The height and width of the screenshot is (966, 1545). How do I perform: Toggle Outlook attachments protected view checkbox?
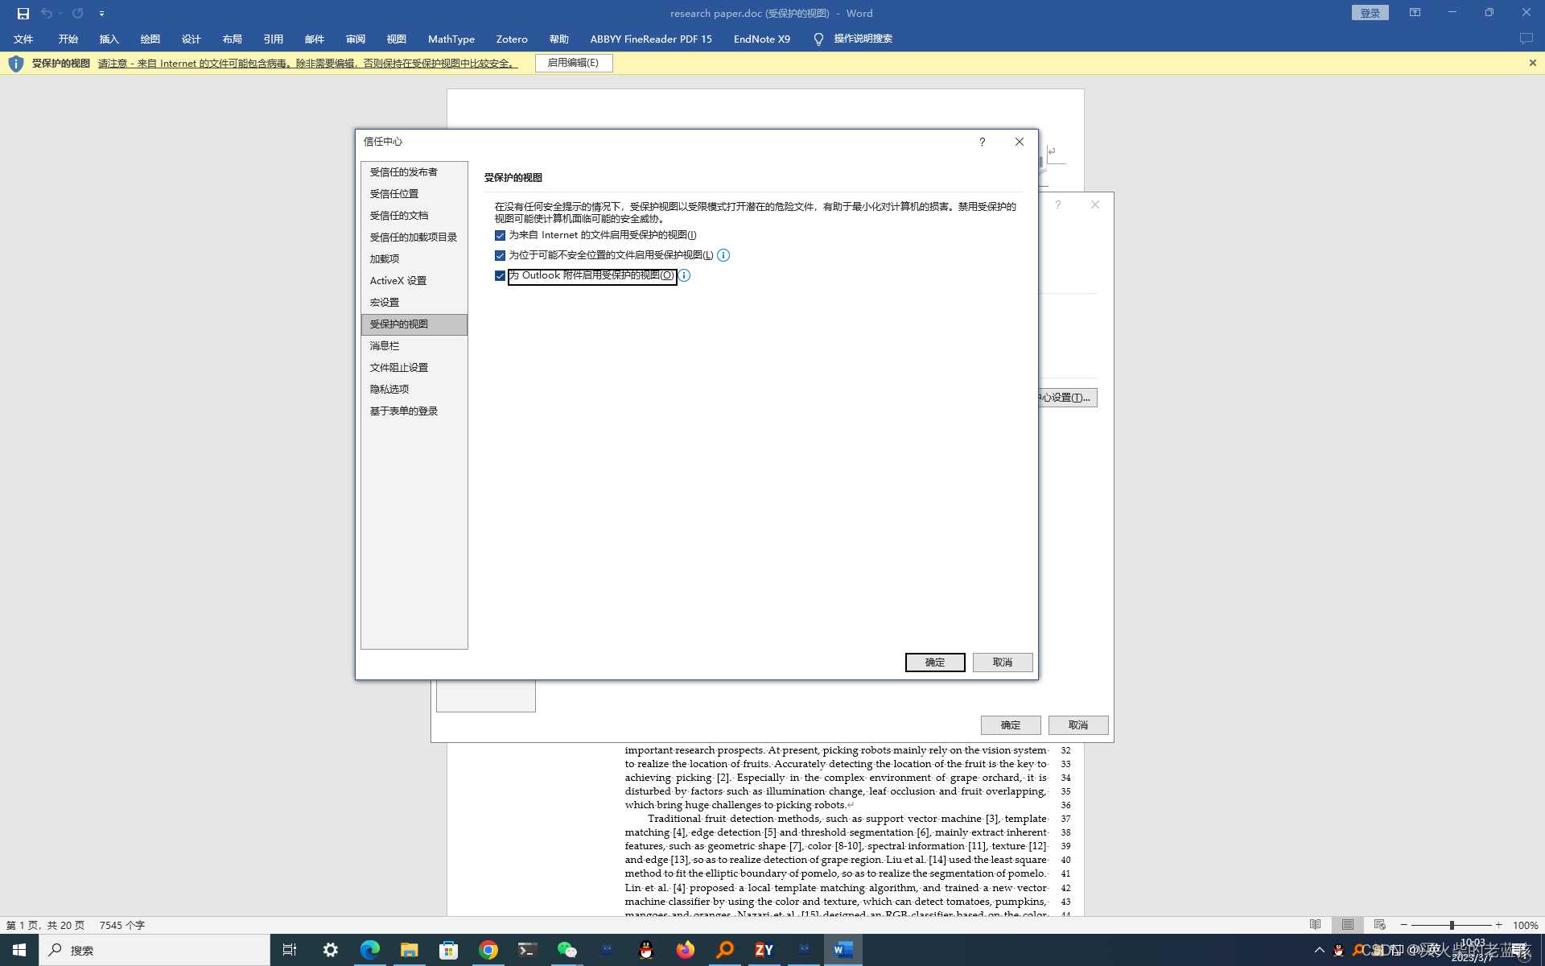coord(500,275)
